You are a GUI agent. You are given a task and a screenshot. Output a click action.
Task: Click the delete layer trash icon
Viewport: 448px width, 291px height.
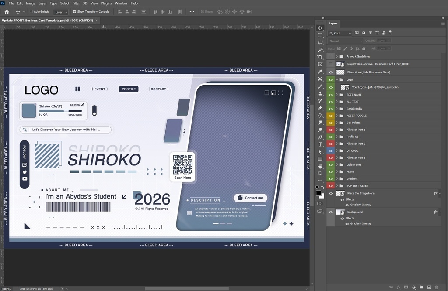tap(436, 288)
